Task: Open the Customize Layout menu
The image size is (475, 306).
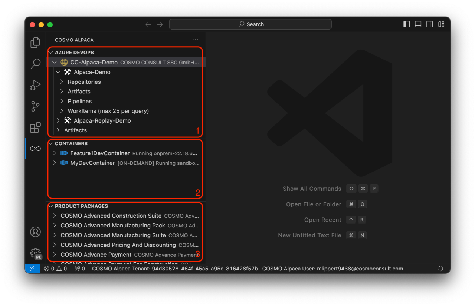Action: 441,24
